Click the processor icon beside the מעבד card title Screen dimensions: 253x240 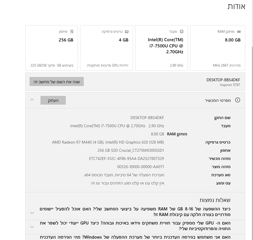pos(182,32)
